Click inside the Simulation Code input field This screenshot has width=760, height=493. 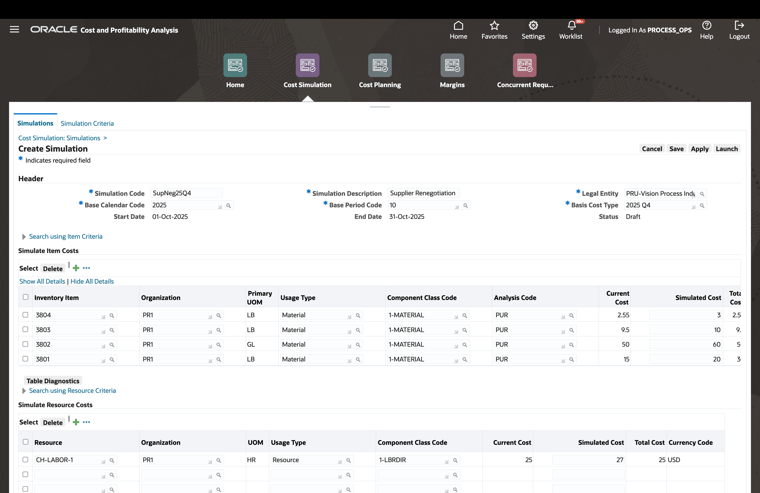[186, 193]
